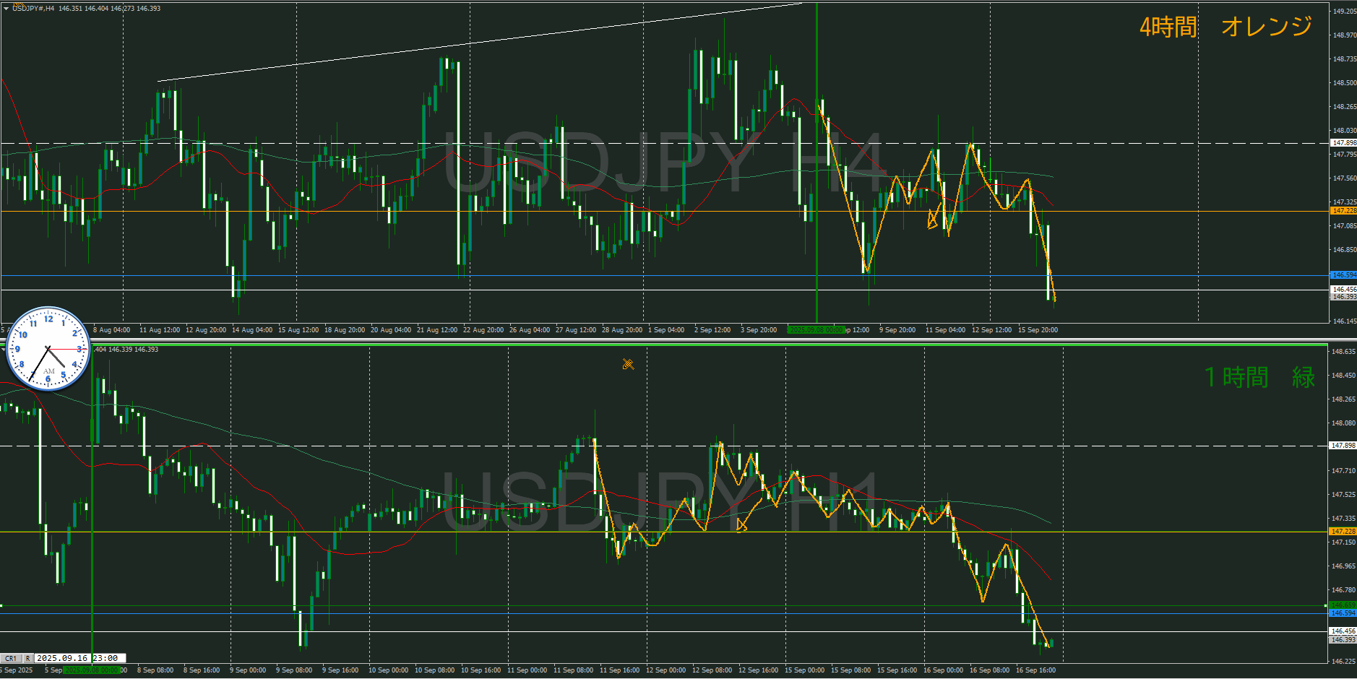Image resolution: width=1357 pixels, height=679 pixels.
Task: Click the analog clock widget
Action: [48, 349]
